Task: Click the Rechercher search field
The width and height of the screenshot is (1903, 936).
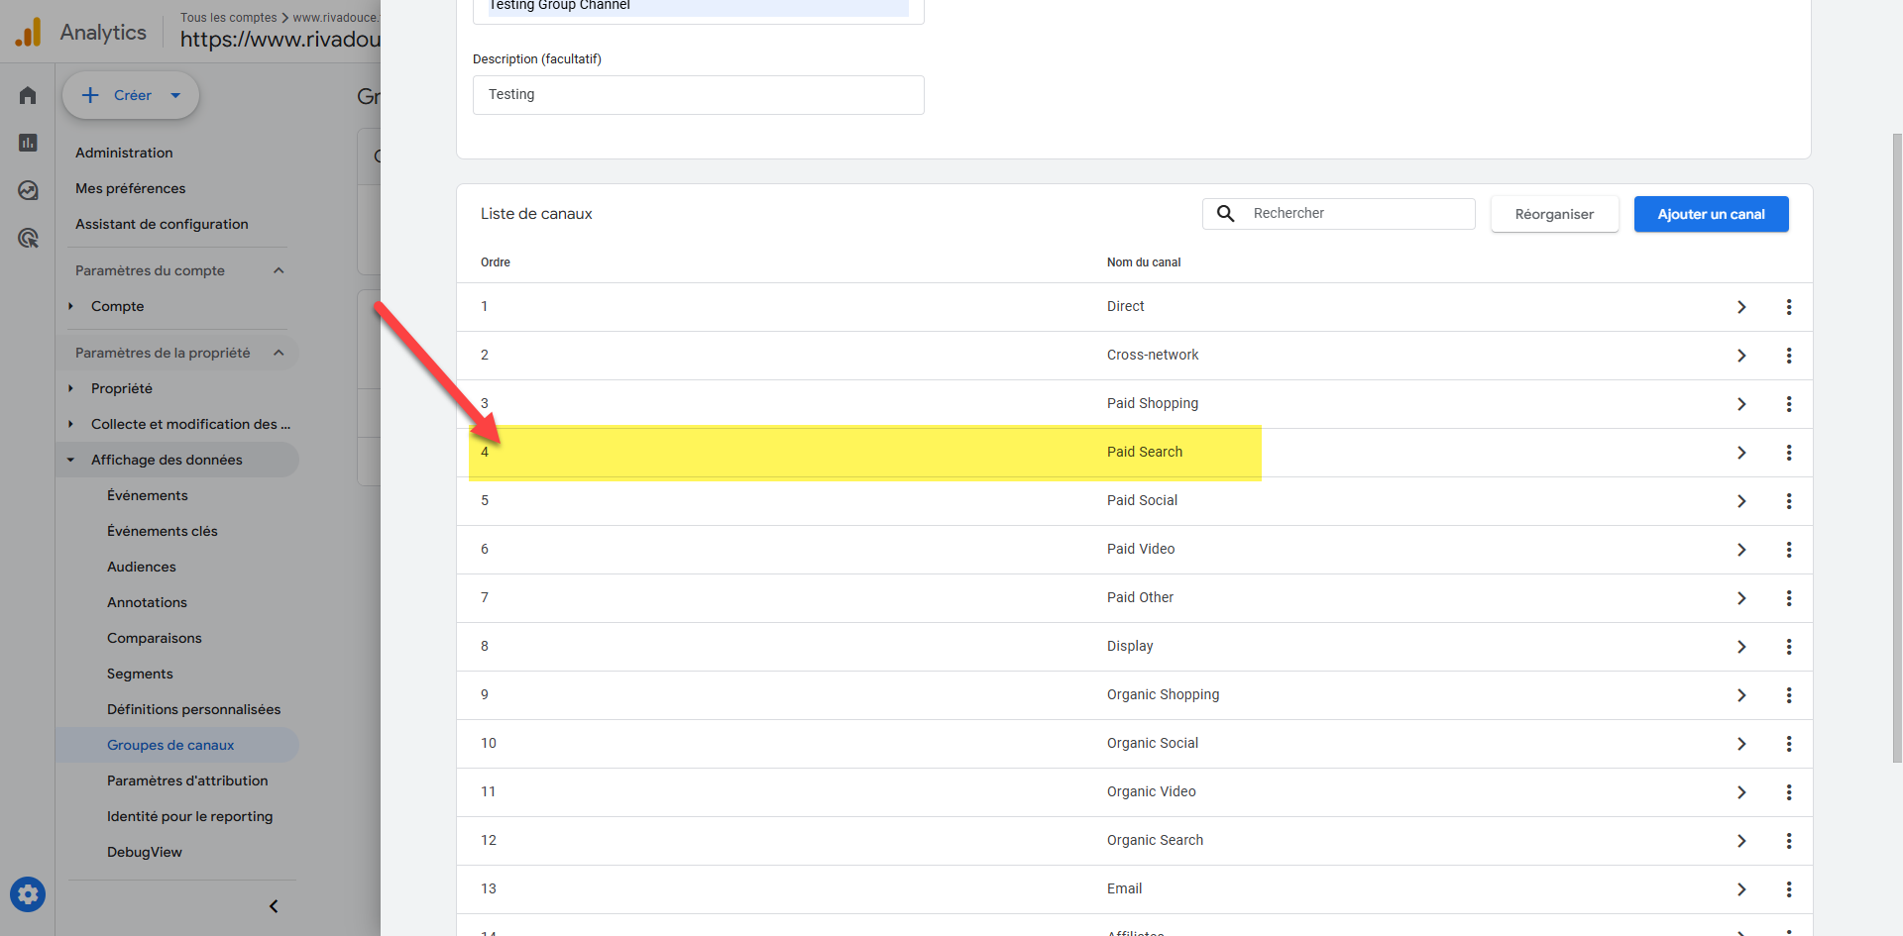Action: [x=1358, y=214]
